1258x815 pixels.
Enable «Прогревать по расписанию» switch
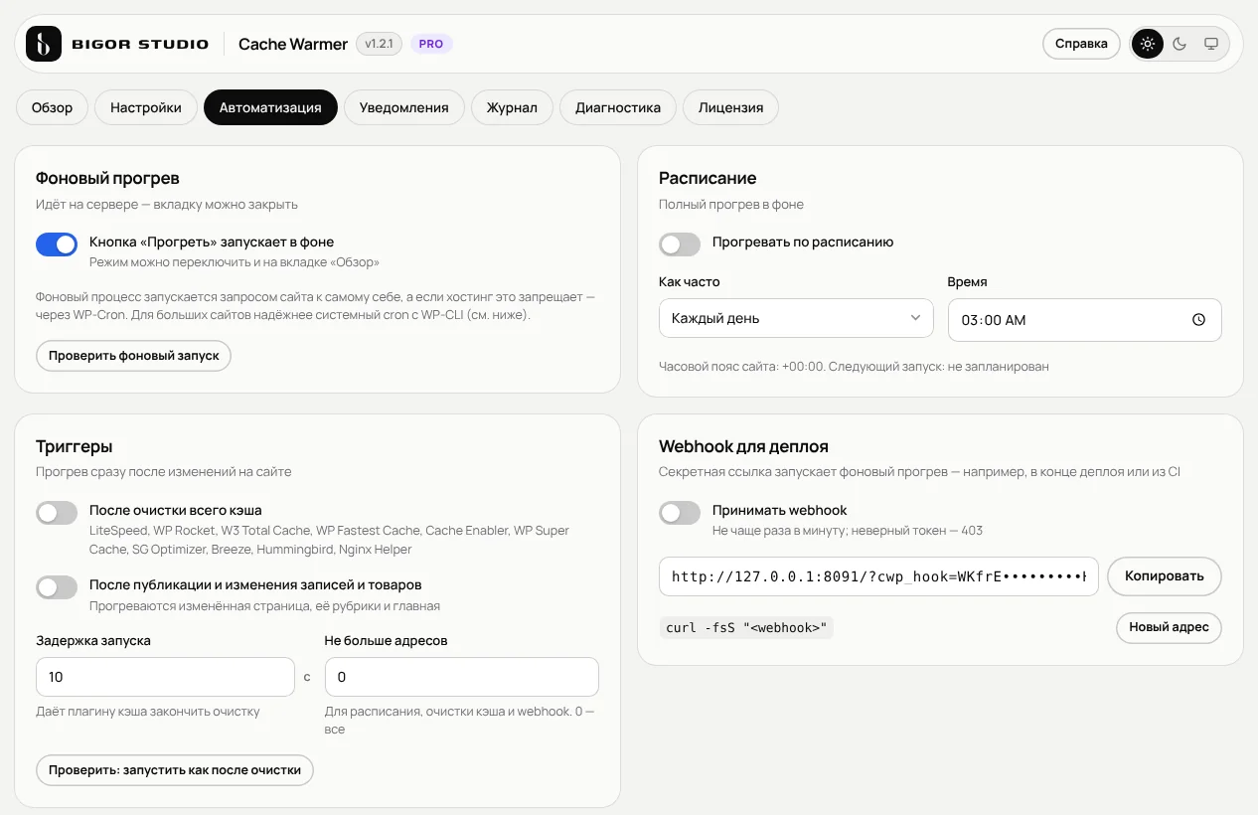pyautogui.click(x=680, y=244)
